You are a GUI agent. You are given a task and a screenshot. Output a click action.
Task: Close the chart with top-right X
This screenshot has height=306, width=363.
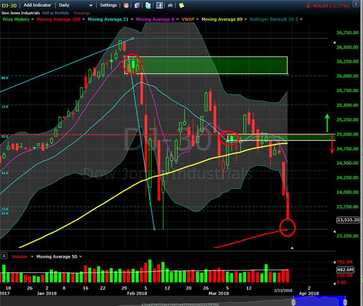tap(356, 4)
